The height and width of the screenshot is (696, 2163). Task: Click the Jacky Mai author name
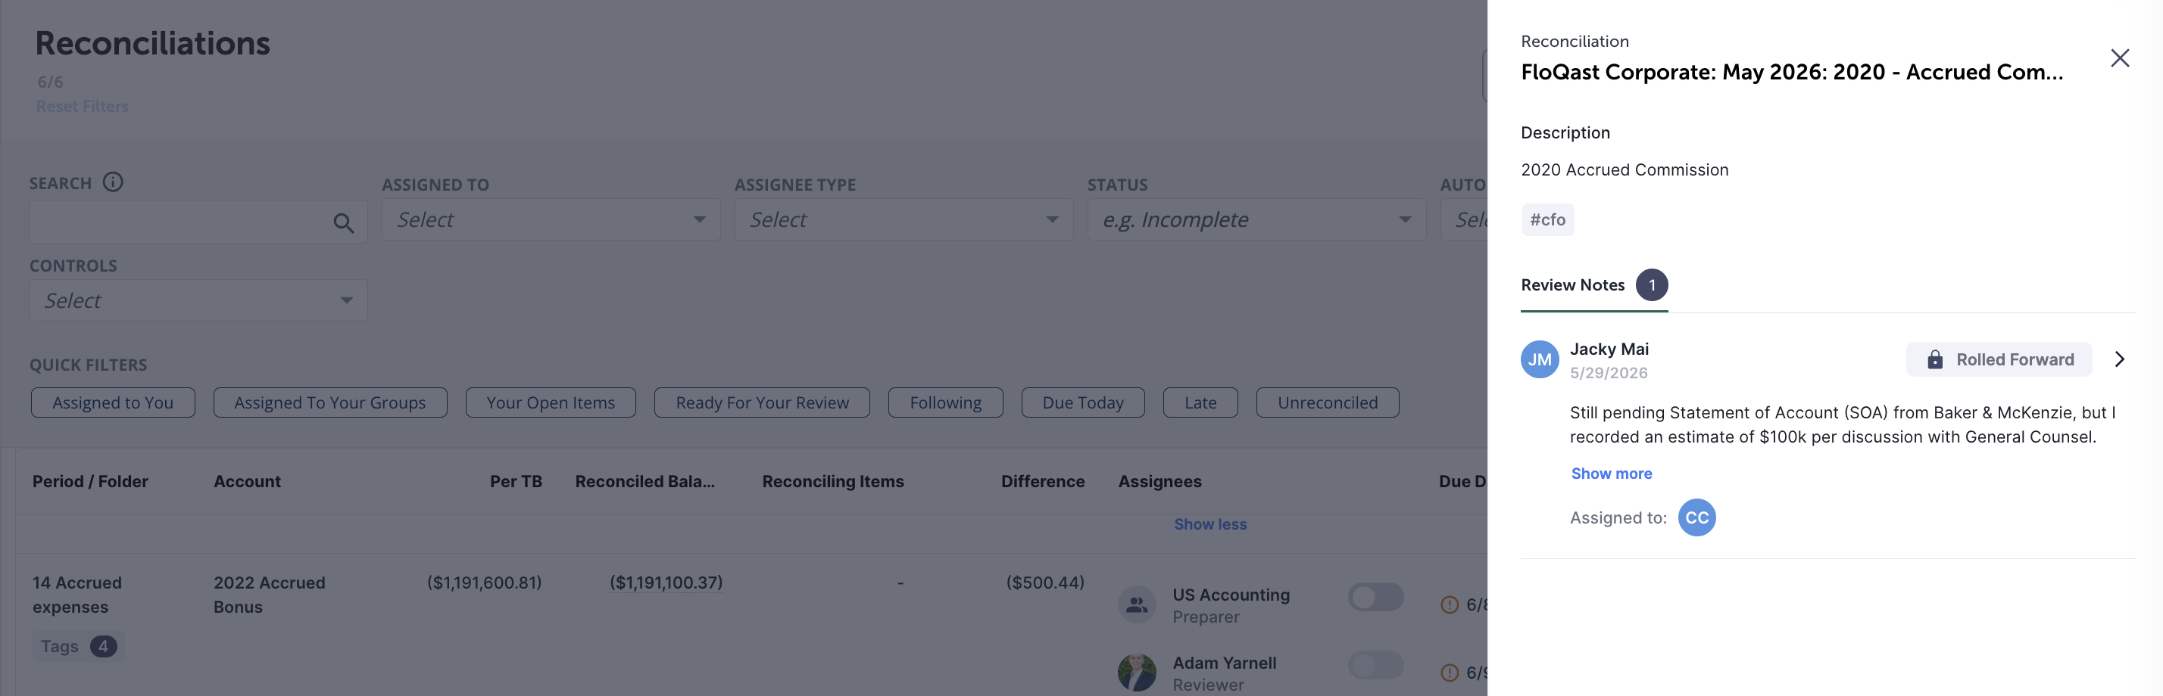1609,349
